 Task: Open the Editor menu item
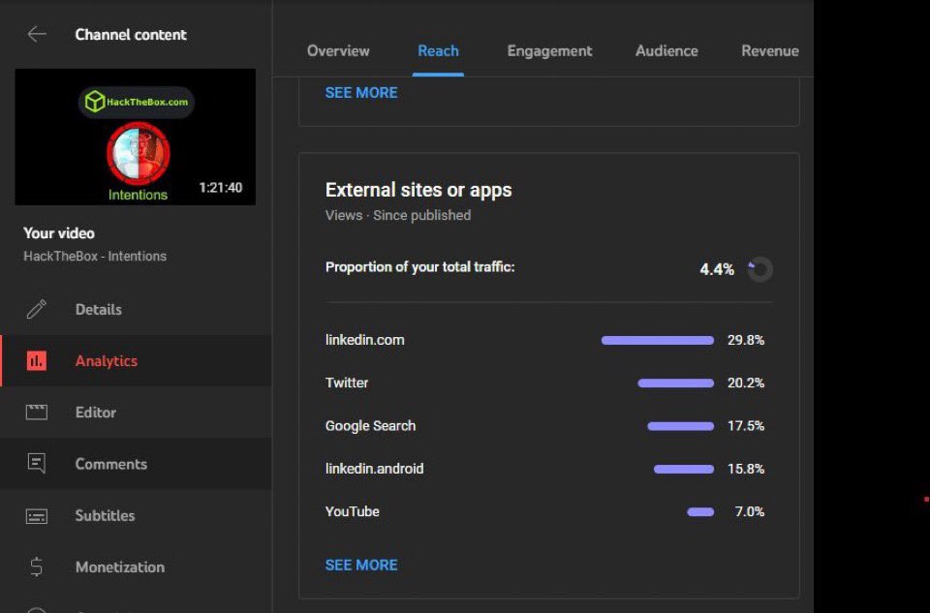click(136, 412)
